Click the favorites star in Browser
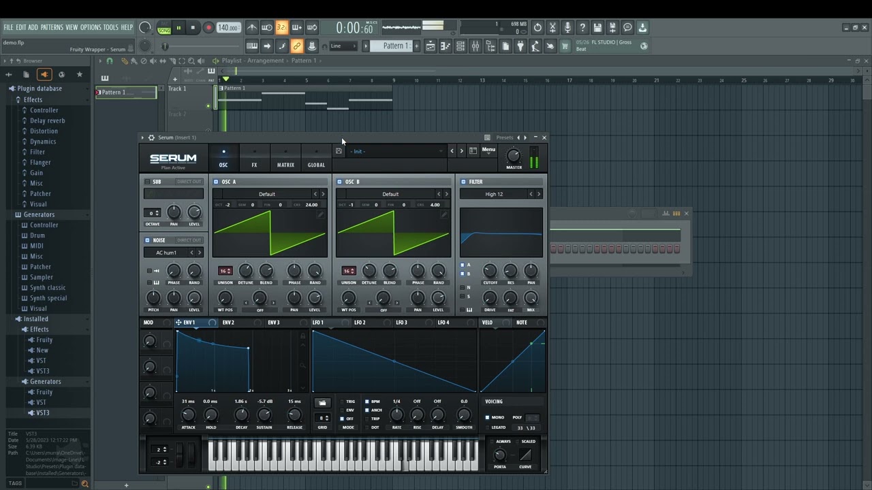The width and height of the screenshot is (872, 490). [80, 74]
